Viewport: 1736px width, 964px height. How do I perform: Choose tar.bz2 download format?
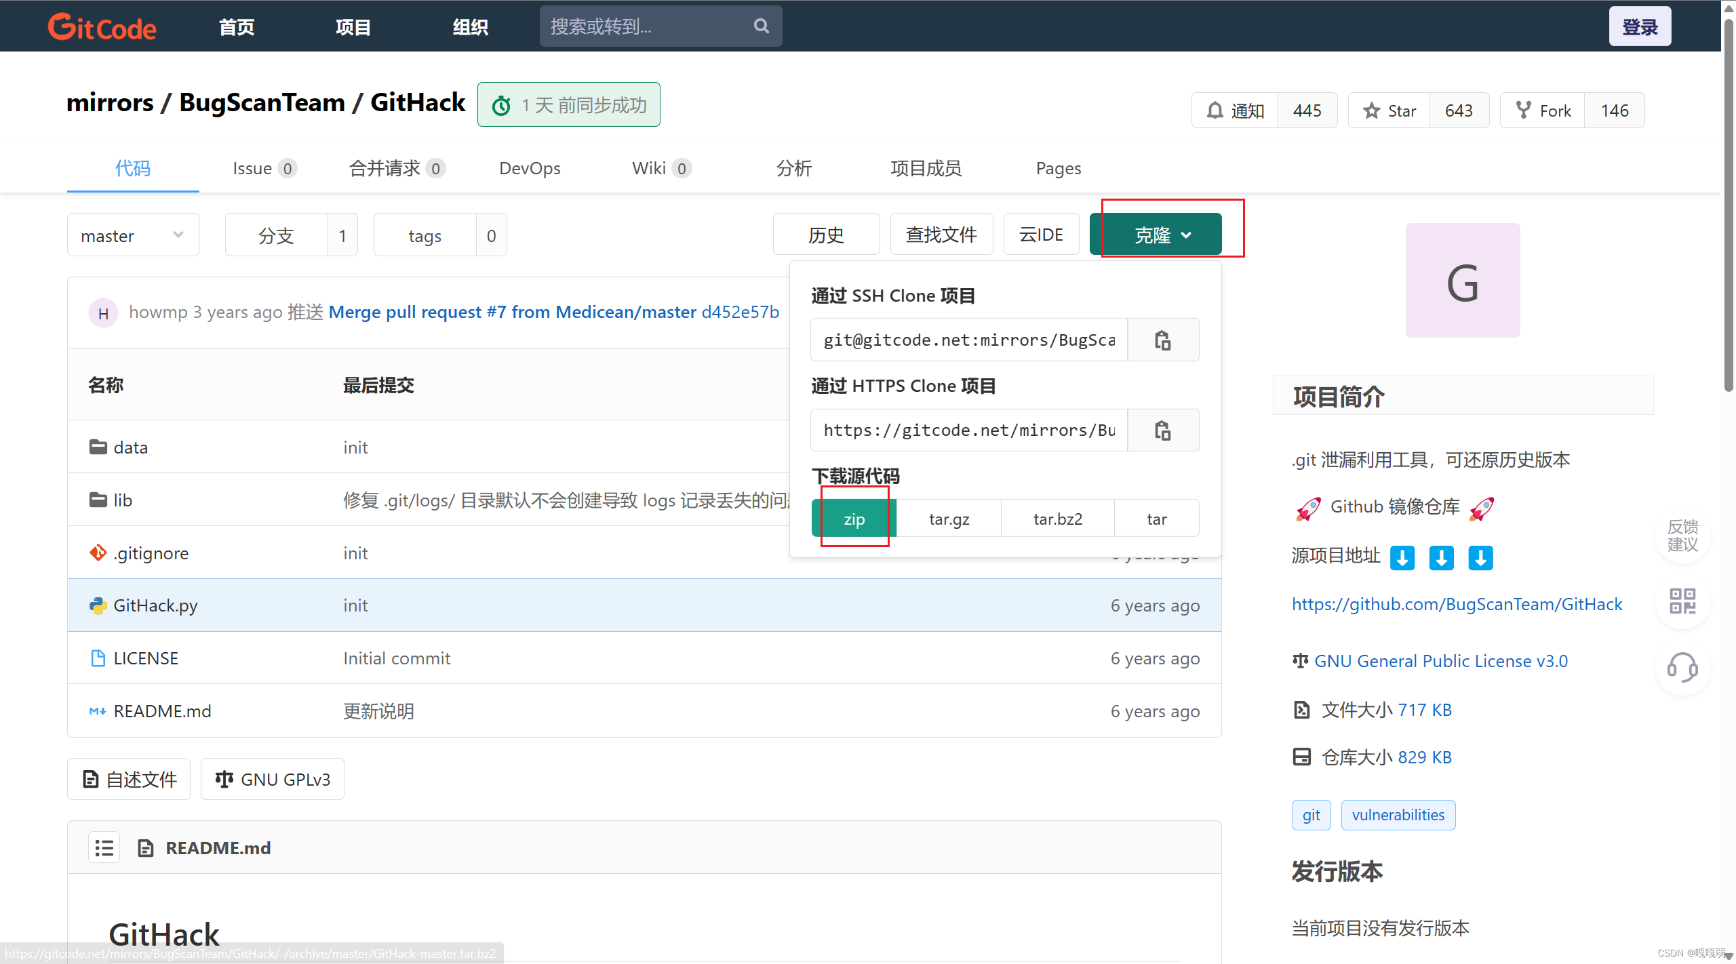[1057, 519]
